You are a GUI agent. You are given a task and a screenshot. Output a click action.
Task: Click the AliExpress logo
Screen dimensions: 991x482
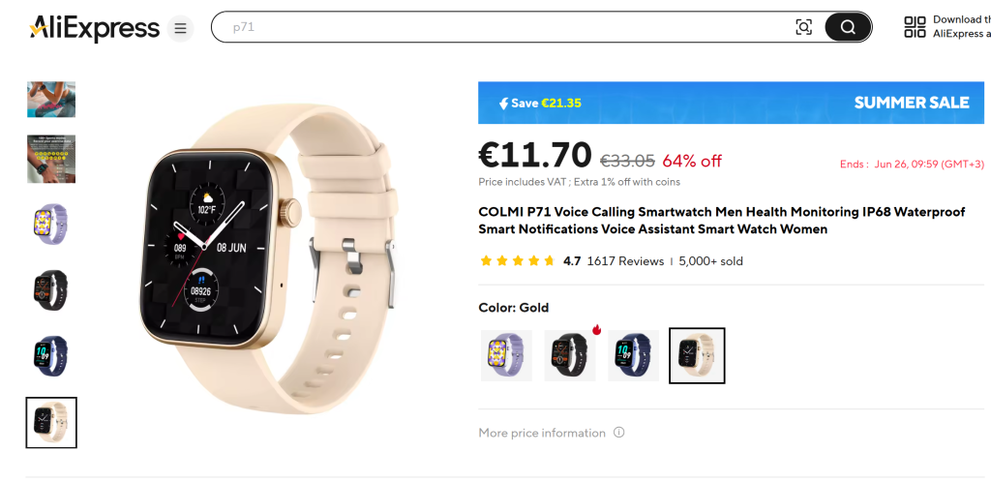(94, 28)
